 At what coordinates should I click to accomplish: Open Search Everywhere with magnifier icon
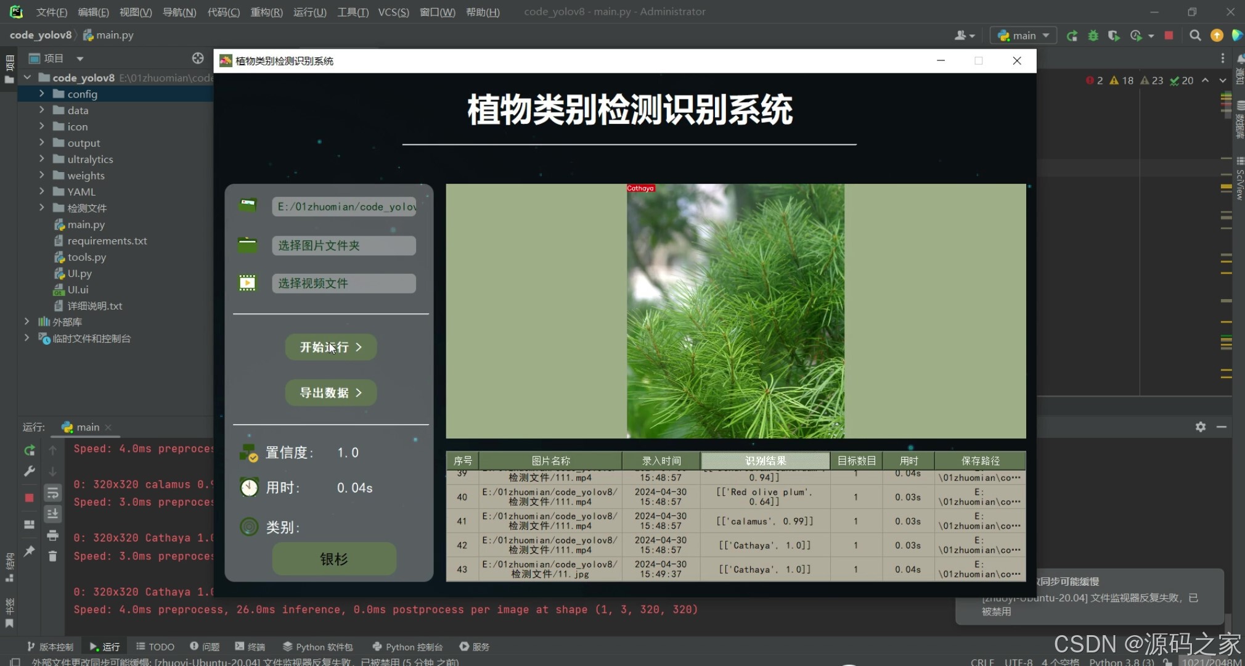coord(1196,35)
